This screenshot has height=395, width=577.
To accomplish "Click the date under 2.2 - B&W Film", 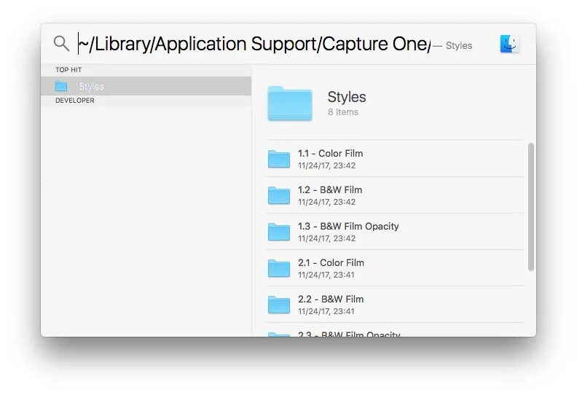I will tap(326, 311).
